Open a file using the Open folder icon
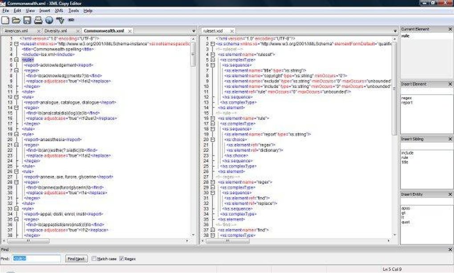Screen dimensions: 454x273 16,20
